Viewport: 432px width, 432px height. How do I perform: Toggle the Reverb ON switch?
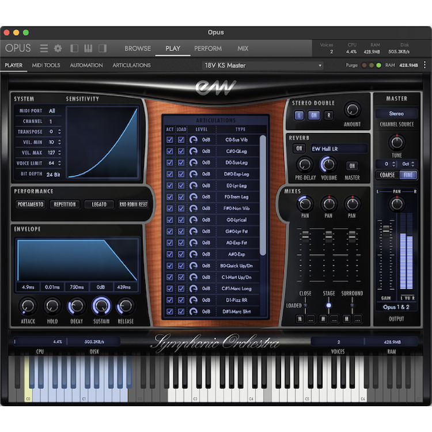point(300,149)
